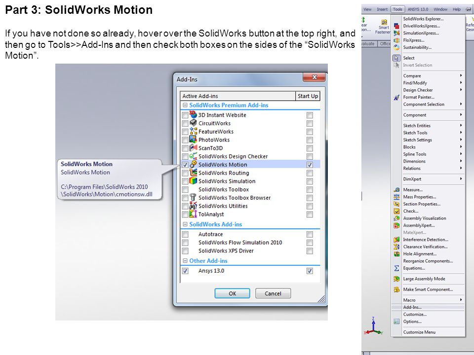The height and width of the screenshot is (355, 474).
Task: Open the Insert menu
Action: pos(382,9)
